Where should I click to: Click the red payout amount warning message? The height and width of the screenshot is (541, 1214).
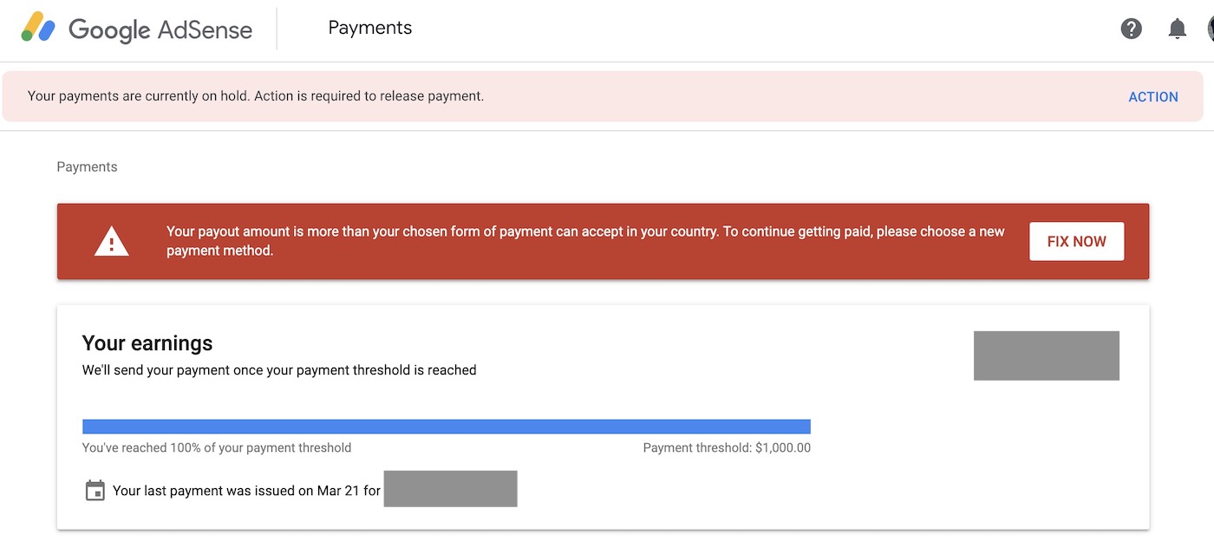(x=585, y=241)
